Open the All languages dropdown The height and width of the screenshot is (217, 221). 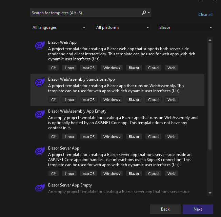point(59,27)
